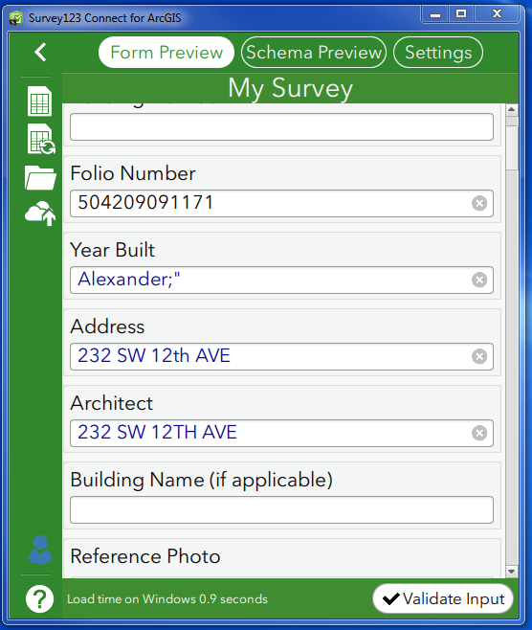Clear the Folio Number field value
This screenshot has width=532, height=630.
pyautogui.click(x=479, y=203)
